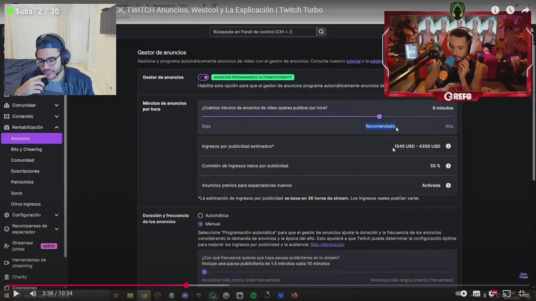Open Socio page
536x301 pixels.
[17, 193]
